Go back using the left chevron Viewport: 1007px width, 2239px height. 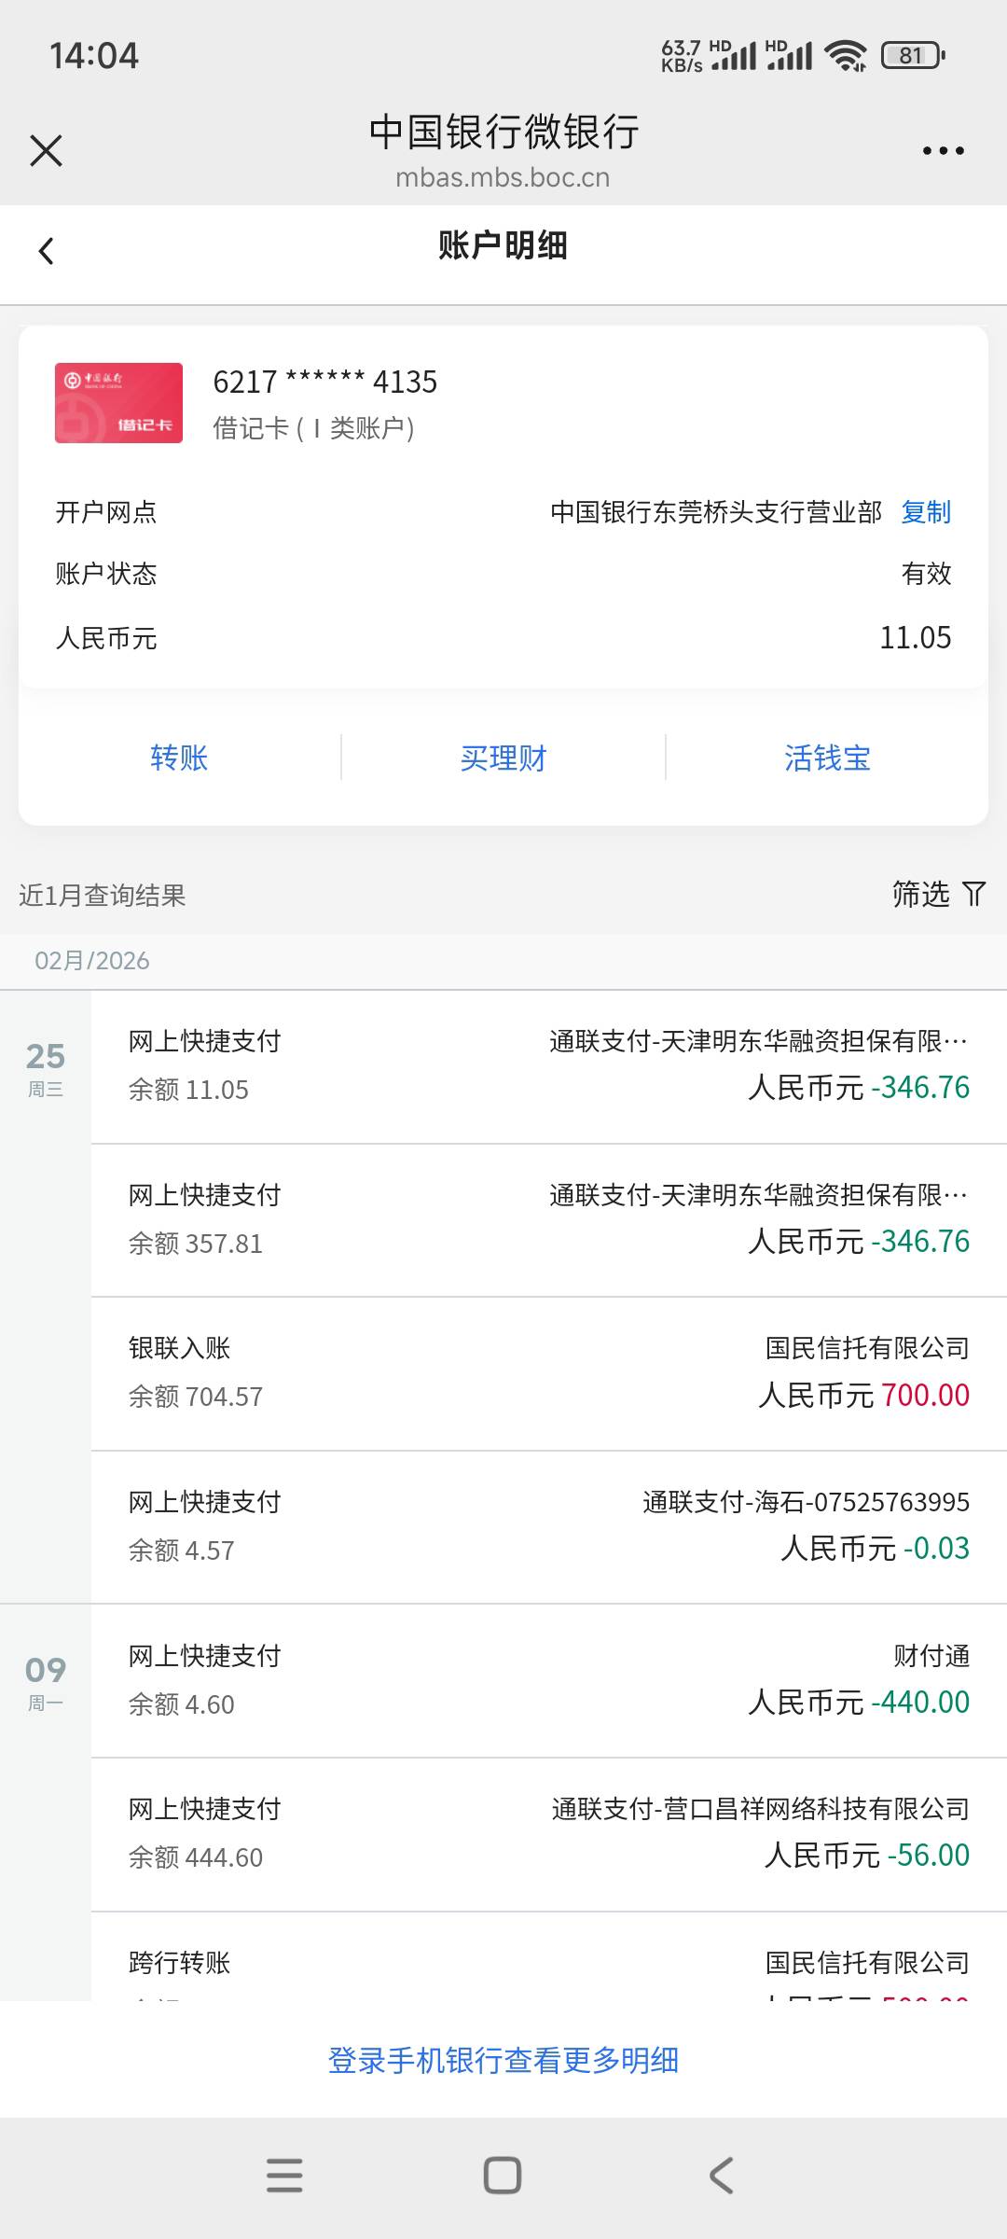pos(46,250)
